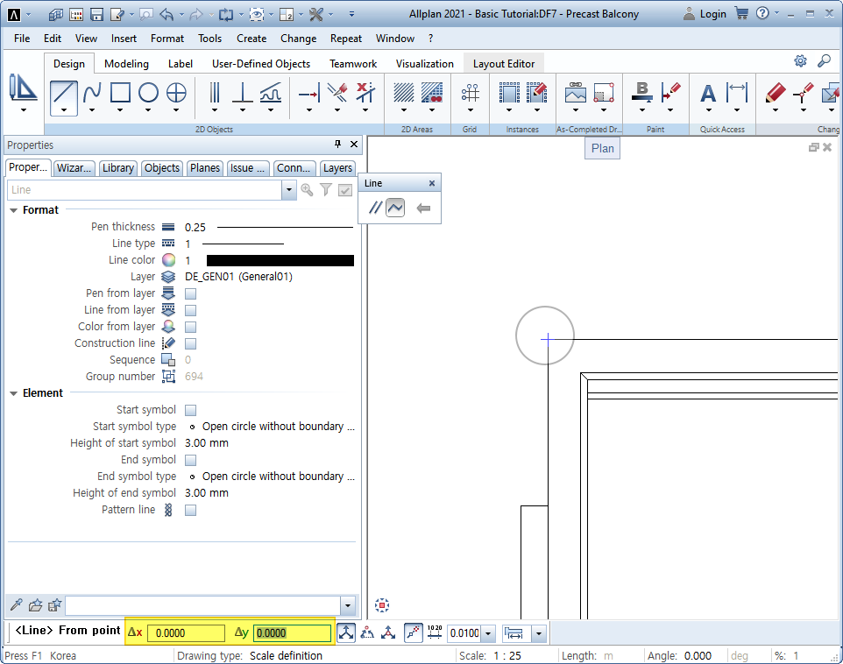Open the Repeat menu
This screenshot has height=664, width=843.
345,39
